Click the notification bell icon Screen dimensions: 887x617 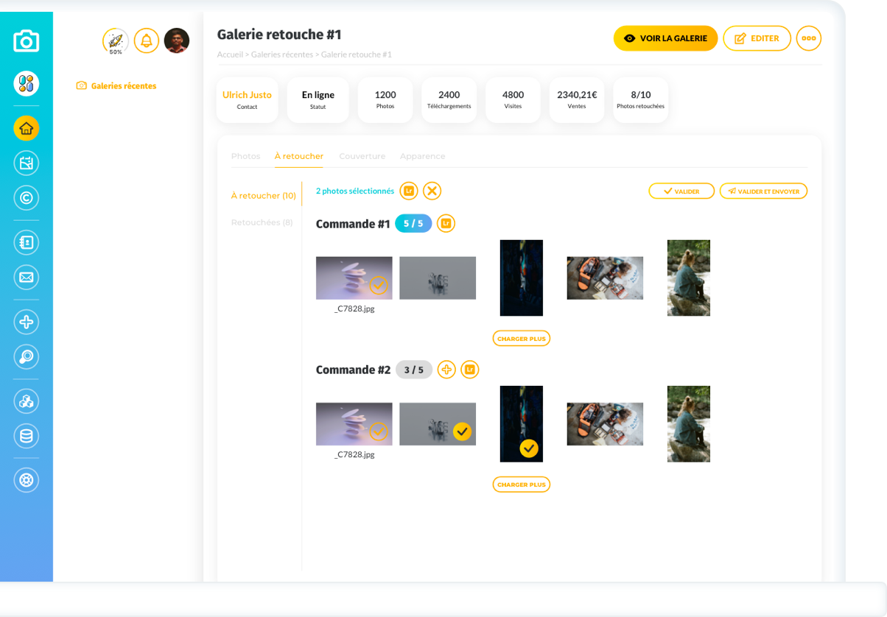147,40
